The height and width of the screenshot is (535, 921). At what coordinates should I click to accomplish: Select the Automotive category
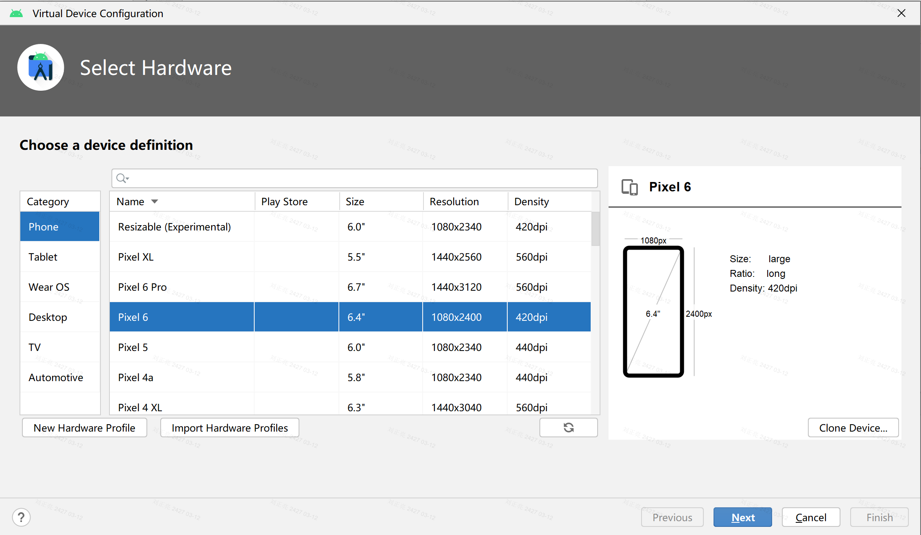[x=60, y=377]
